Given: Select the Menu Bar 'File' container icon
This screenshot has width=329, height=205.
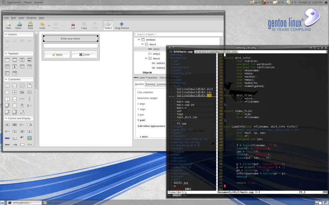Looking at the screenshot, I should (x=22, y=92).
